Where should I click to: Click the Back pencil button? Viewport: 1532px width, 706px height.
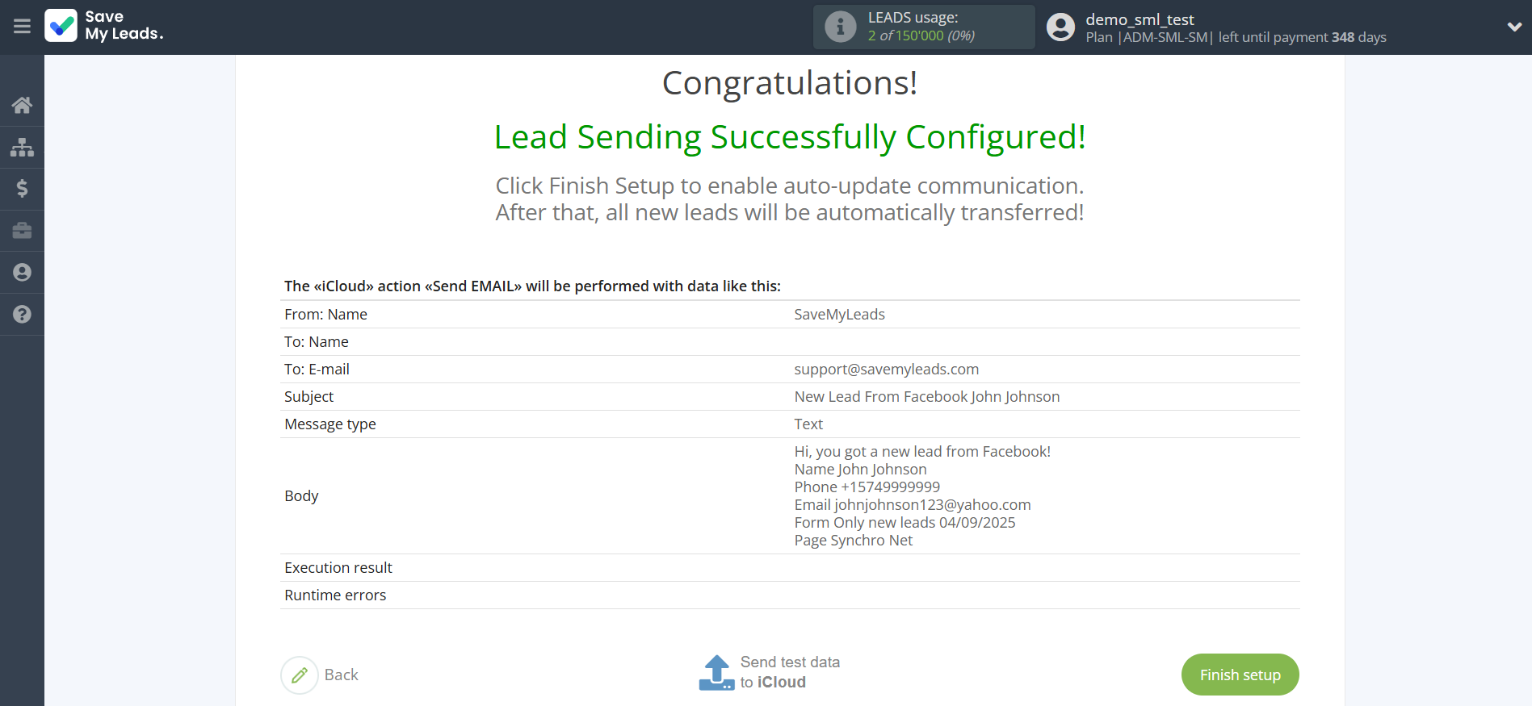(300, 675)
